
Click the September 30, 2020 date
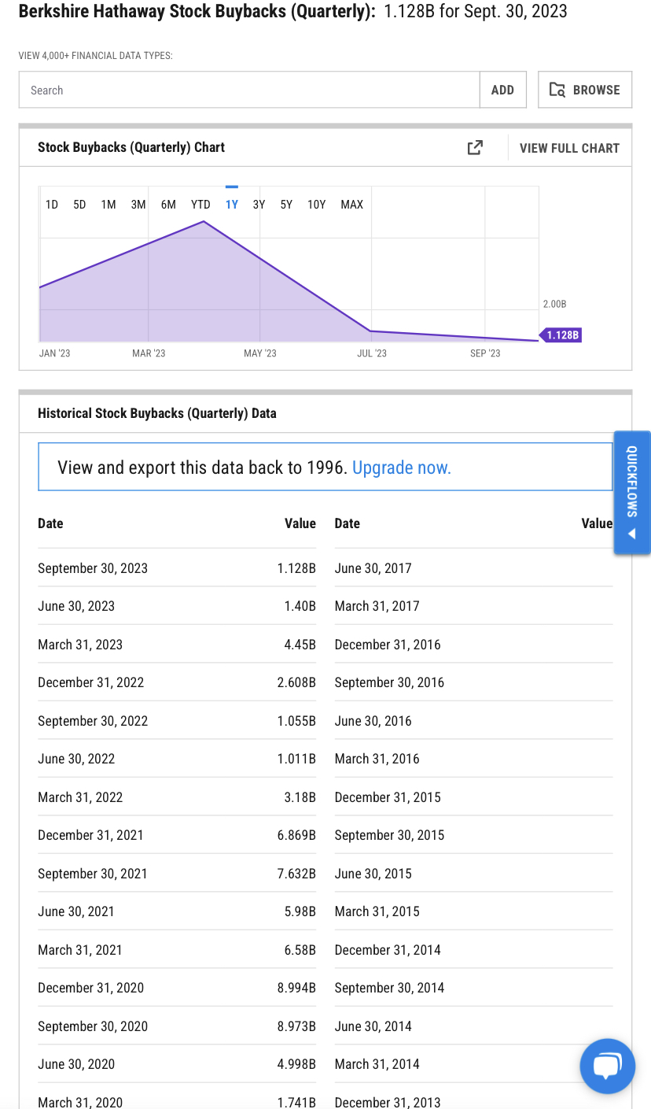(x=93, y=1026)
